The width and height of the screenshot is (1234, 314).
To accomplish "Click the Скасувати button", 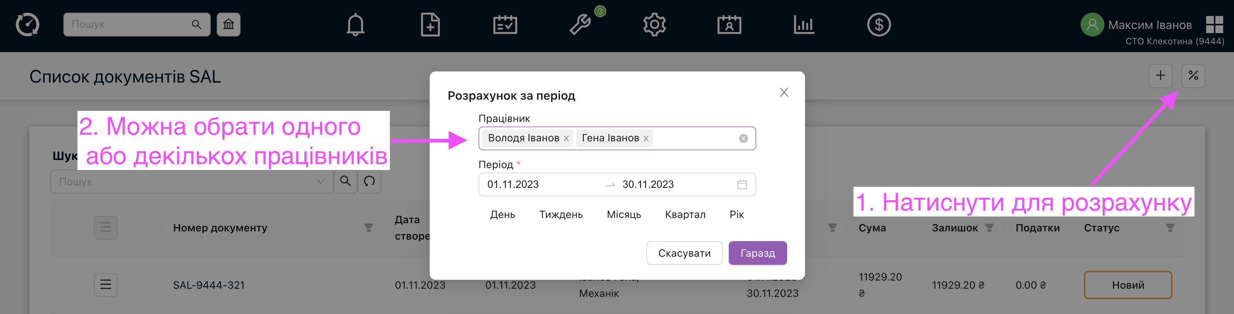I will click(x=684, y=253).
